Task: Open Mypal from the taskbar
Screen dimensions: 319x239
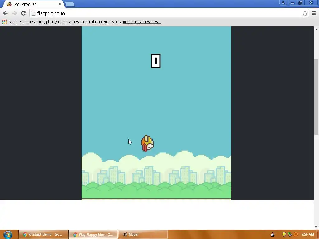Action: (143, 235)
